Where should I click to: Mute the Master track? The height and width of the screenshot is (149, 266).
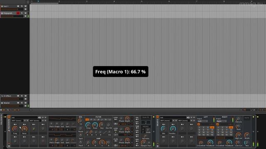(x=26, y=103)
